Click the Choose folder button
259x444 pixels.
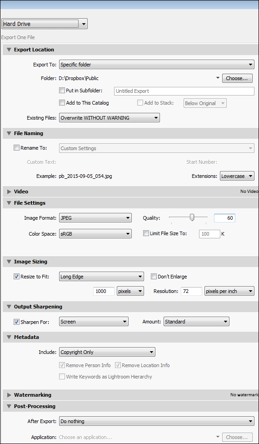coord(237,78)
